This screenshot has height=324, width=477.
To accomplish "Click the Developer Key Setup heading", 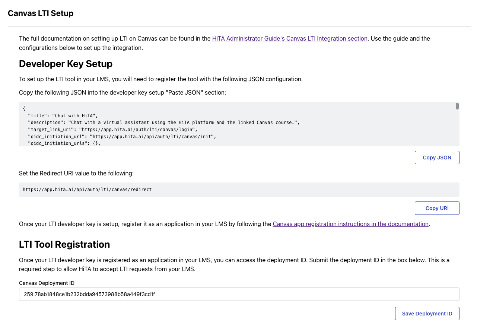I will coord(66,64).
